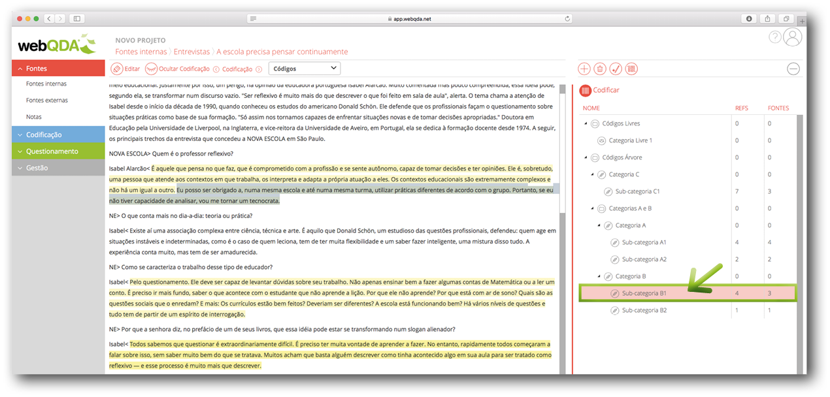Viewport: 830px width, 397px height.
Task: Click the Categoria B node icon
Action: pyautogui.click(x=608, y=276)
